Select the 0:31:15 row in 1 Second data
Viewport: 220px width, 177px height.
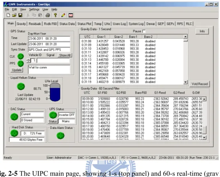tap(118, 67)
